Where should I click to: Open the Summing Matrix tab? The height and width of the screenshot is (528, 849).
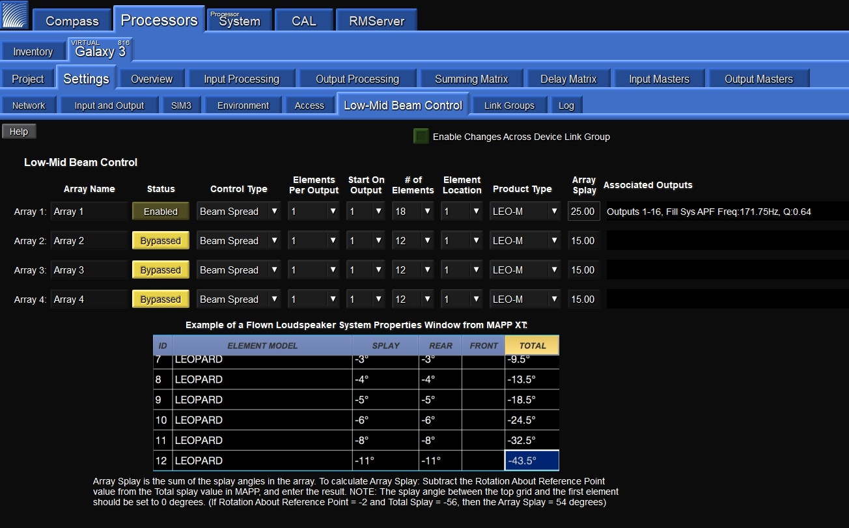pyautogui.click(x=471, y=79)
